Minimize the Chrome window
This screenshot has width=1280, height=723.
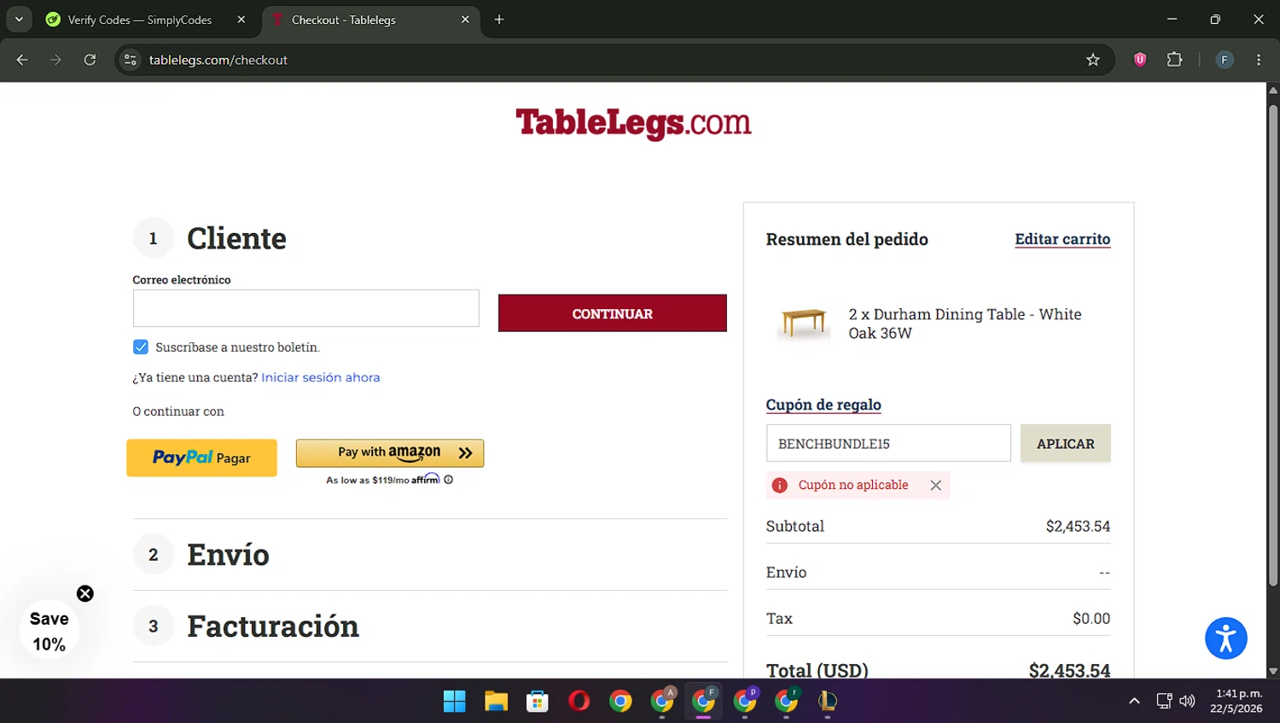point(1172,19)
